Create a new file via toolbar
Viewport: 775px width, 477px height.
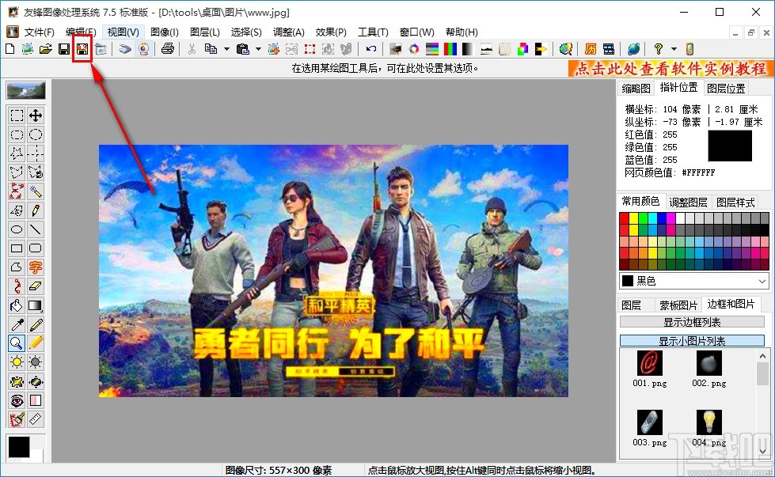[x=9, y=49]
